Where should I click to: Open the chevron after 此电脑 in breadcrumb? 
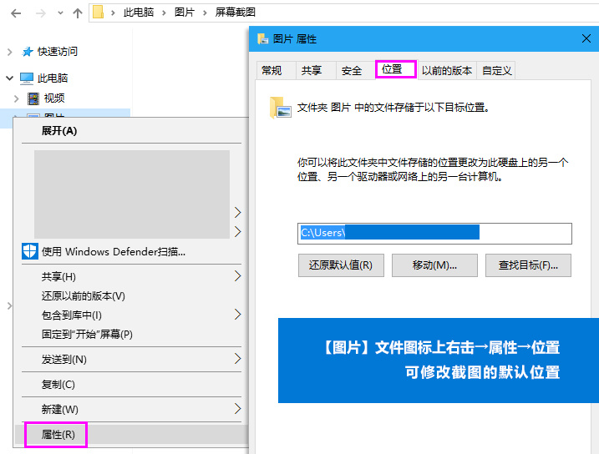coord(164,13)
